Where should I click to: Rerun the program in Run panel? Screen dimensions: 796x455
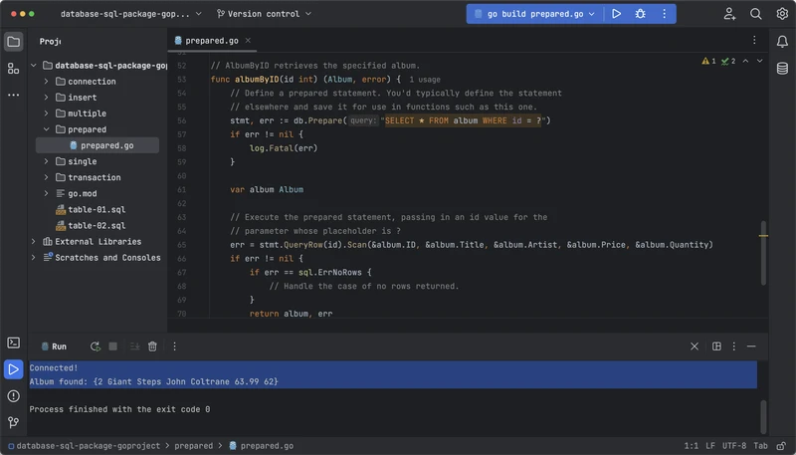click(x=95, y=346)
